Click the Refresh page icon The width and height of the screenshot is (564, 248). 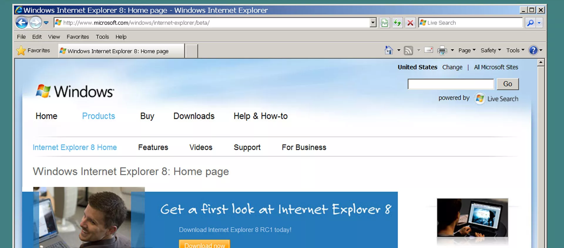[x=397, y=23]
